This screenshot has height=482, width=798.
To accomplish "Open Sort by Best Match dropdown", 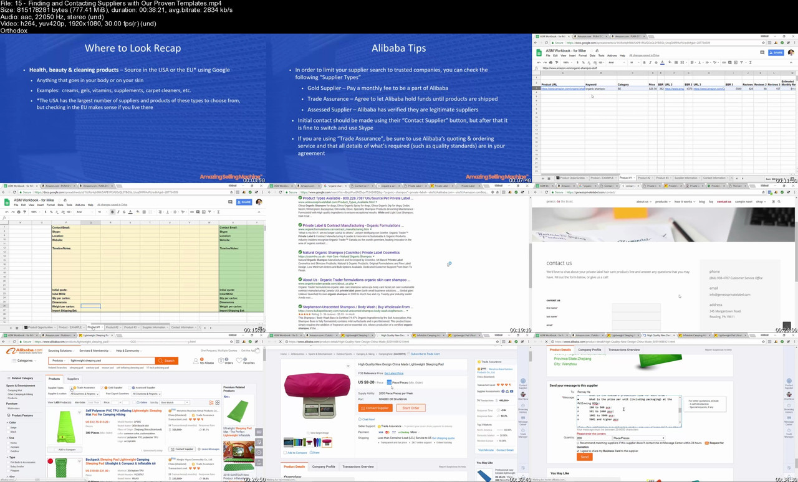I will tap(175, 402).
